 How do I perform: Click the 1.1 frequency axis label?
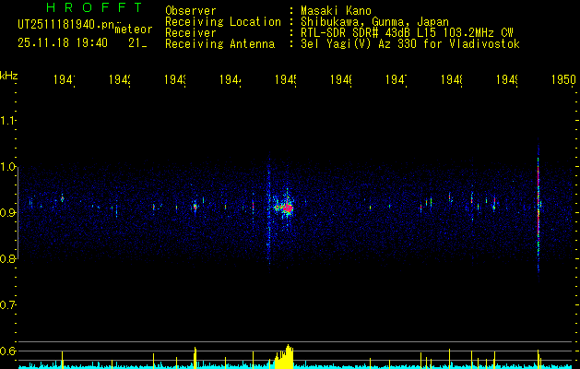point(8,120)
